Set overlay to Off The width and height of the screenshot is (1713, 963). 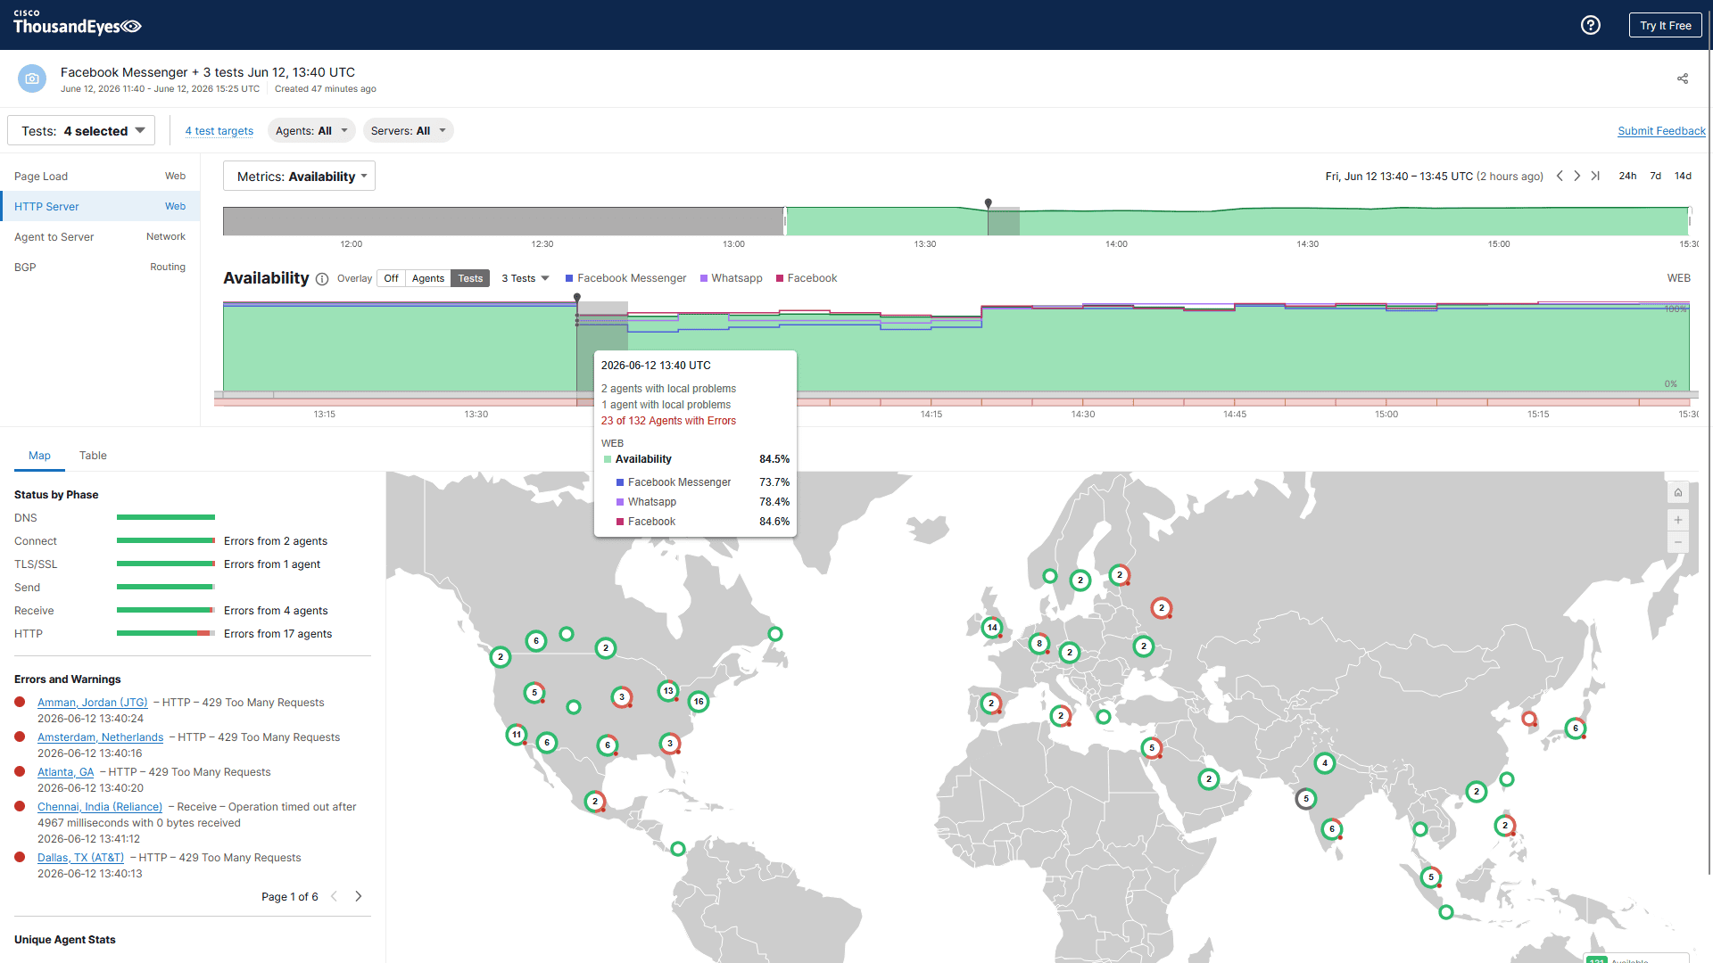pos(391,278)
